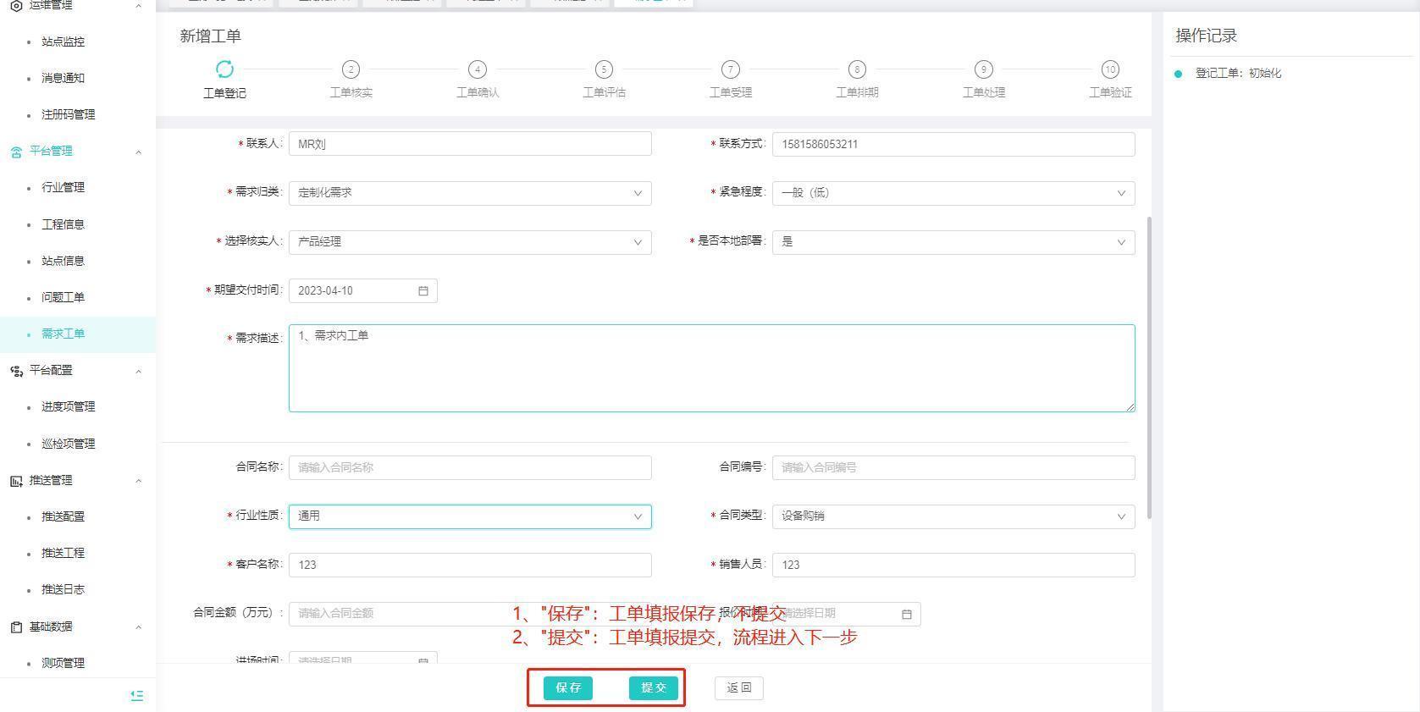Screen dimensions: 1420x712
Task: Click the 平台管理 headset icon
Action: [x=16, y=152]
